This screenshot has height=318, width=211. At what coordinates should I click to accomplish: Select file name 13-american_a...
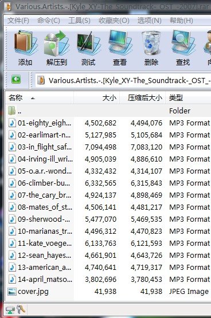pyautogui.click(x=44, y=268)
